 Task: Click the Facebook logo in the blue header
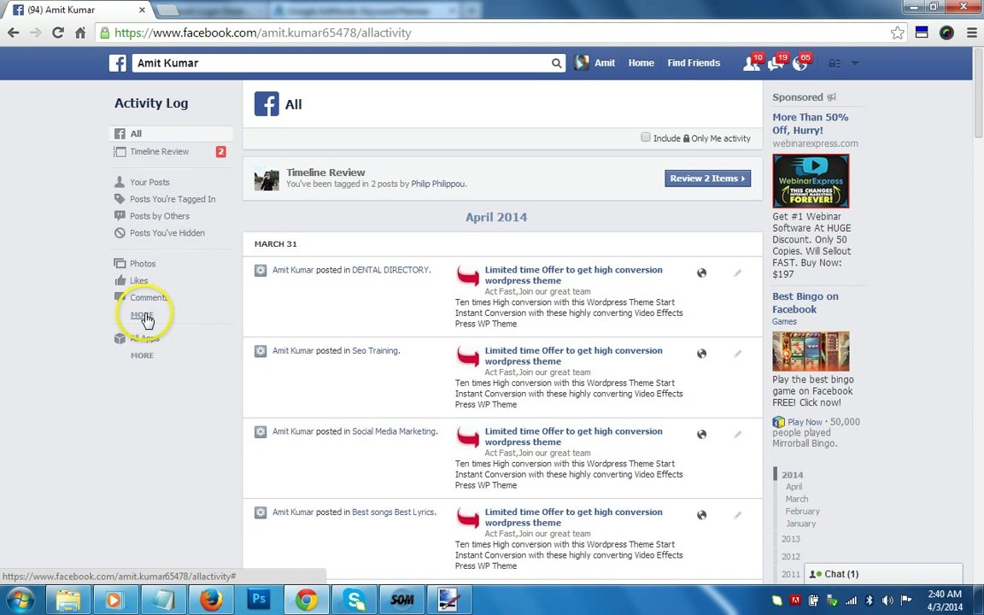pyautogui.click(x=117, y=62)
